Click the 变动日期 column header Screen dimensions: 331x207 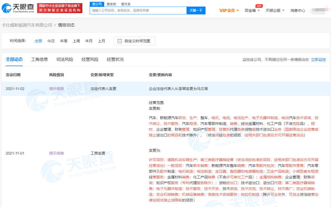13,75
